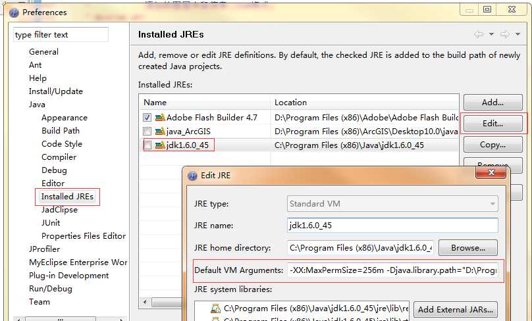
Task: Select General in preferences tree
Action: pos(43,52)
